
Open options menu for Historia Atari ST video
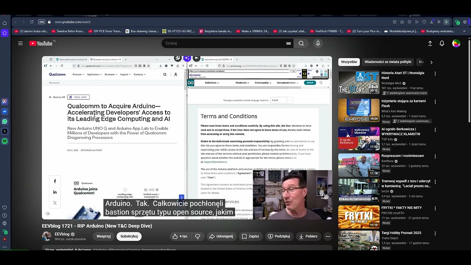[435, 74]
